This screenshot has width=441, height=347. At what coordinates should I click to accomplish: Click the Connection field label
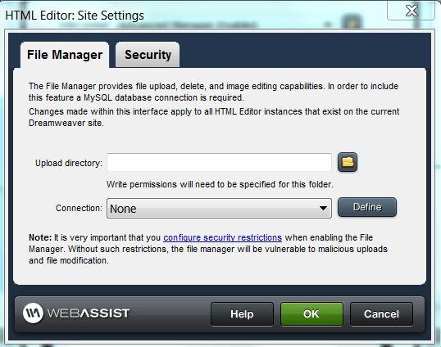(79, 208)
